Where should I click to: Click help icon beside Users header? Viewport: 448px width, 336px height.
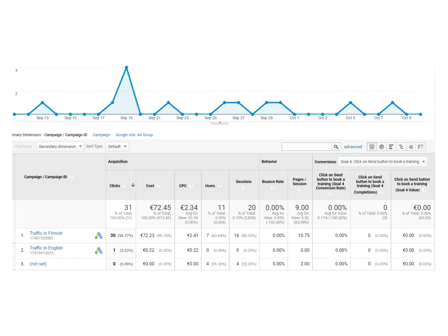pos(220,185)
